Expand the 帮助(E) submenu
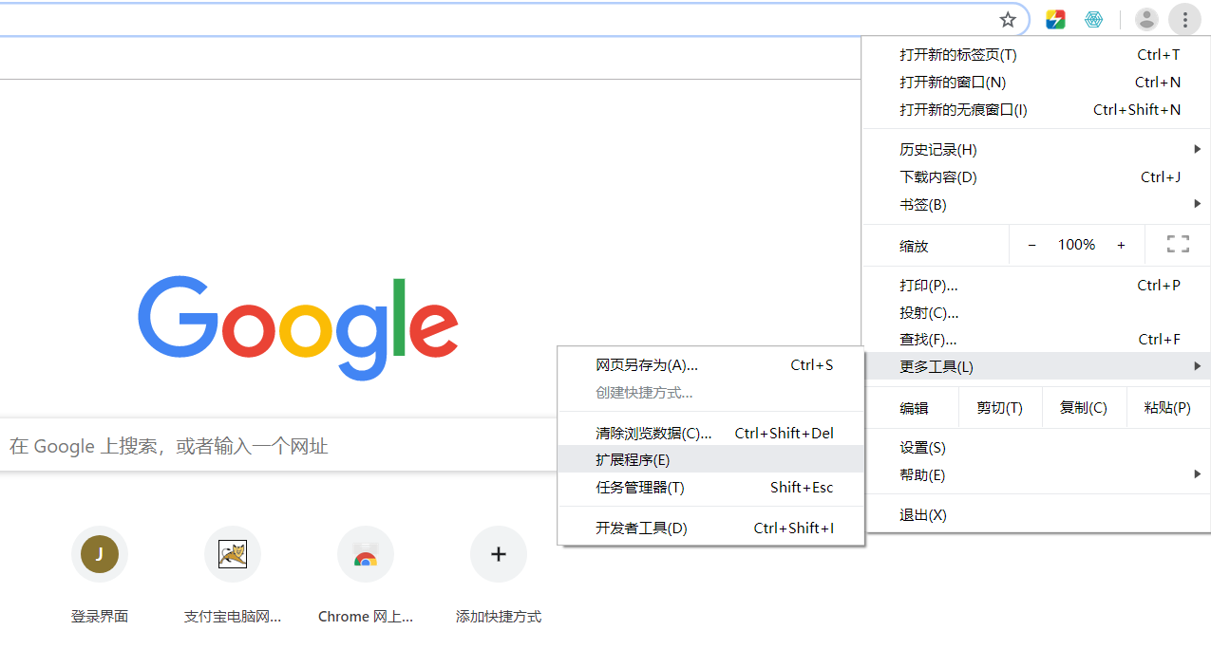1211x649 pixels. click(x=1036, y=475)
